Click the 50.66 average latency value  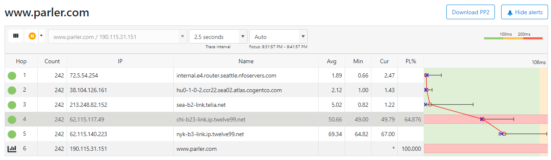tap(336, 119)
